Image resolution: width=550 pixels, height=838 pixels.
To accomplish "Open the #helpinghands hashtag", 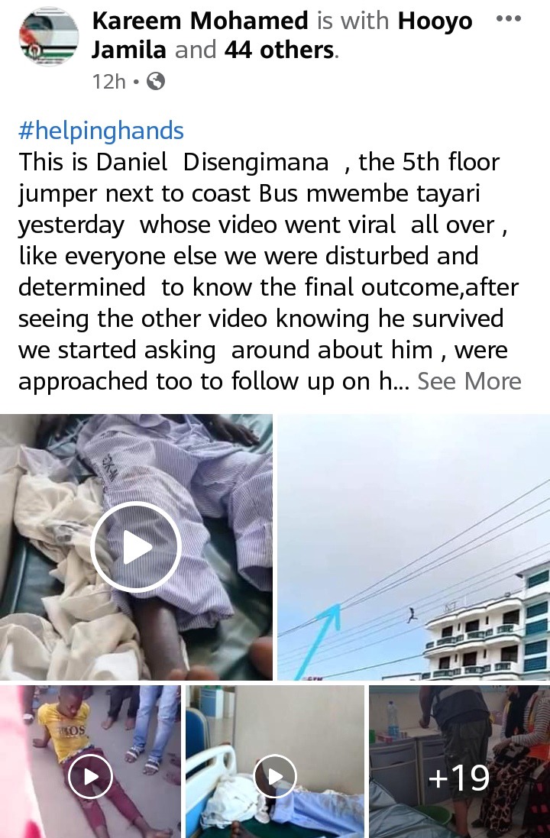I will (101, 131).
